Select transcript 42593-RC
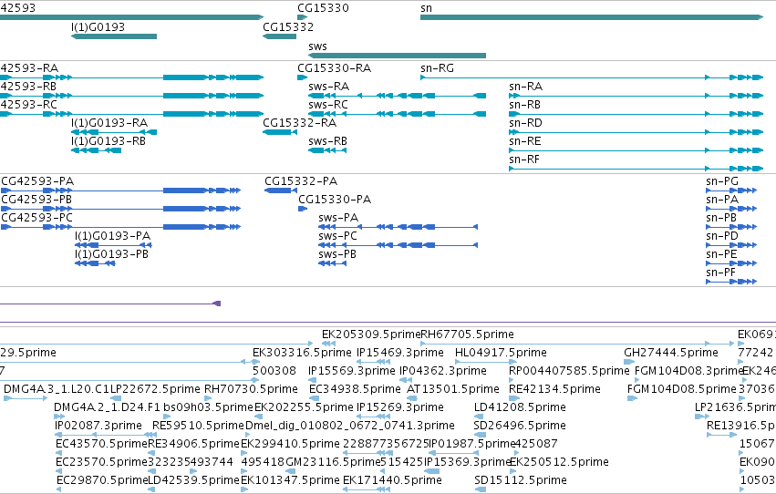The height and width of the screenshot is (494, 776). pyautogui.click(x=131, y=114)
